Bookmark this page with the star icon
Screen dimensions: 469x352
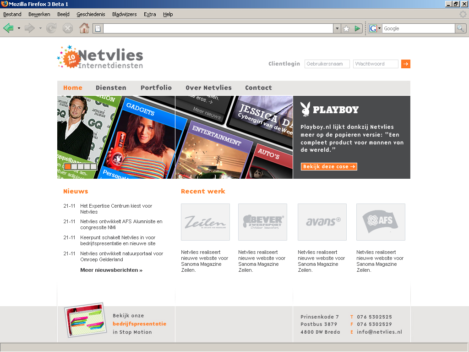click(x=346, y=28)
